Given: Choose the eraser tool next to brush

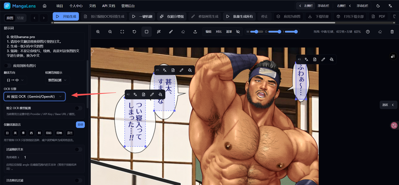Looking at the screenshot, I should [183, 32].
